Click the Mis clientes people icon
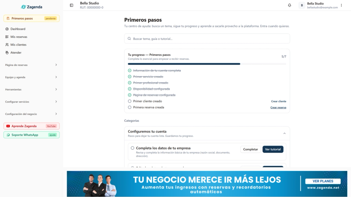Screen dimensions: 351x197 click(x=7, y=45)
